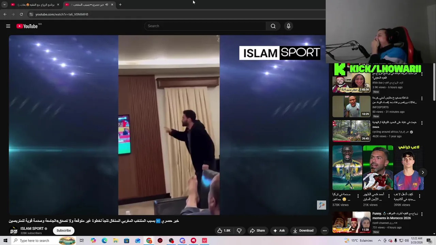The height and width of the screenshot is (245, 436).
Task: Open options for the INFOSPORTS video
Action: point(422,98)
